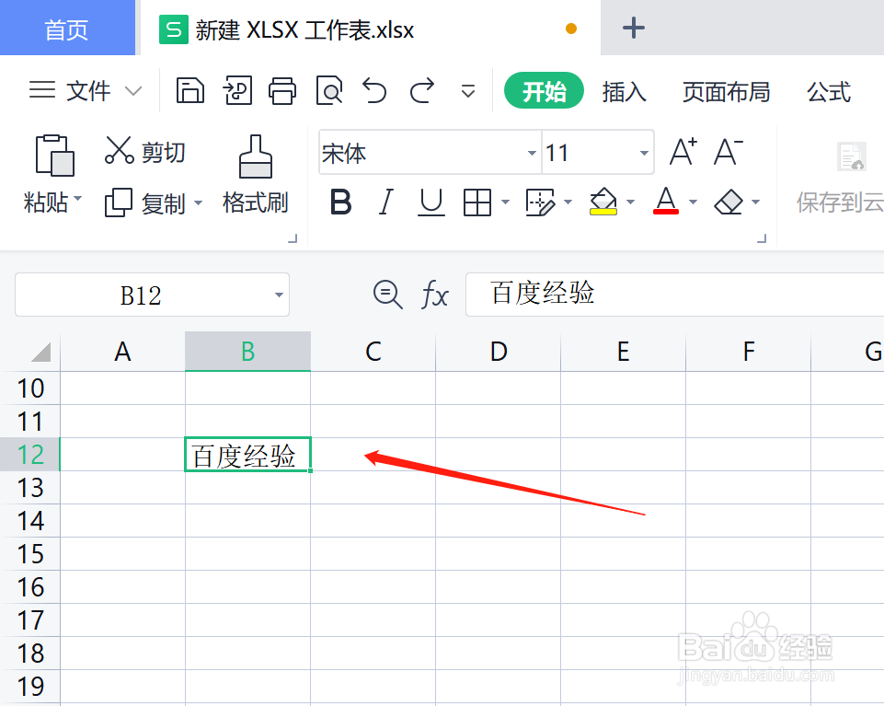
Task: Expand the font color dropdown arrow
Action: click(693, 202)
